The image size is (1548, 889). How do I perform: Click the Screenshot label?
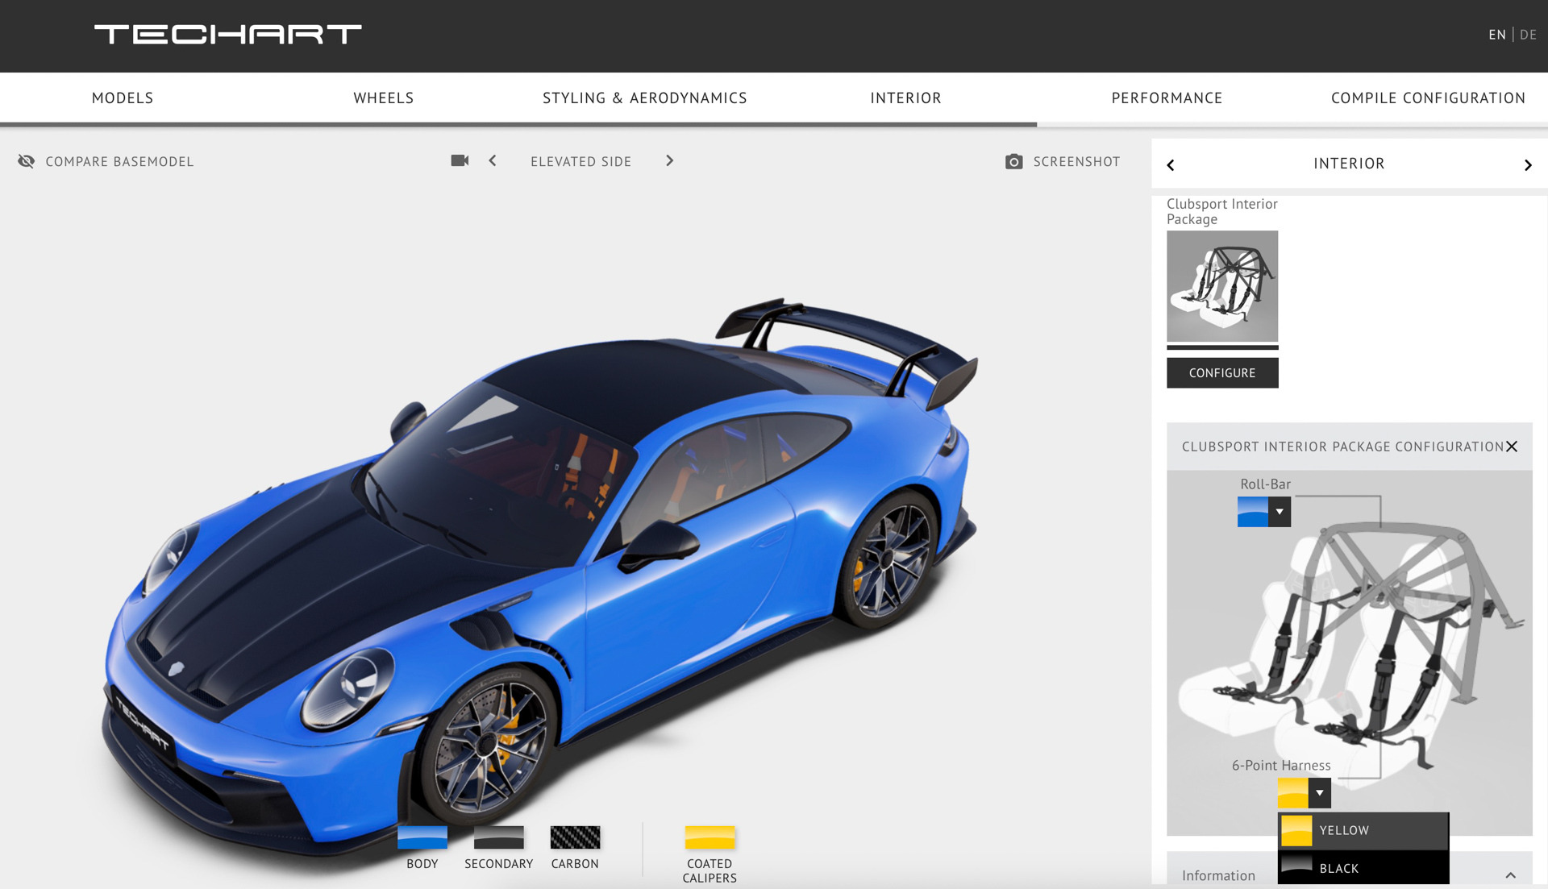click(1076, 161)
